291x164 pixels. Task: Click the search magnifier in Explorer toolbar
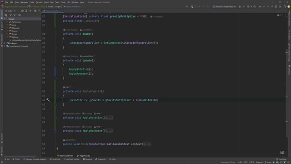(20, 15)
